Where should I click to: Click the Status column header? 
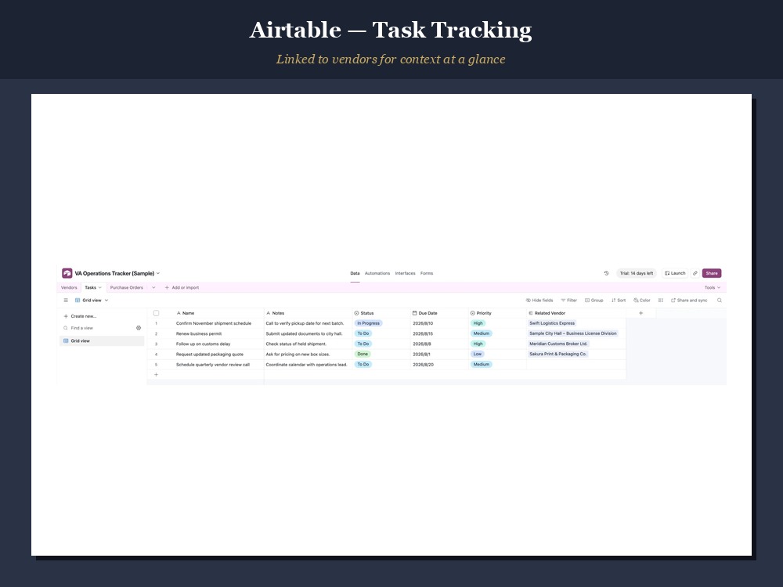coord(381,313)
